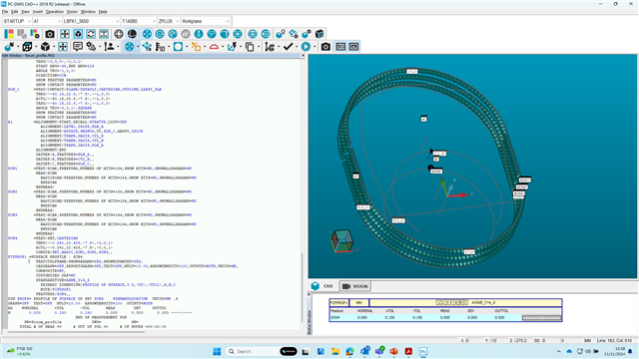
Task: Click the dark CAD cube icon
Action: 319,34
